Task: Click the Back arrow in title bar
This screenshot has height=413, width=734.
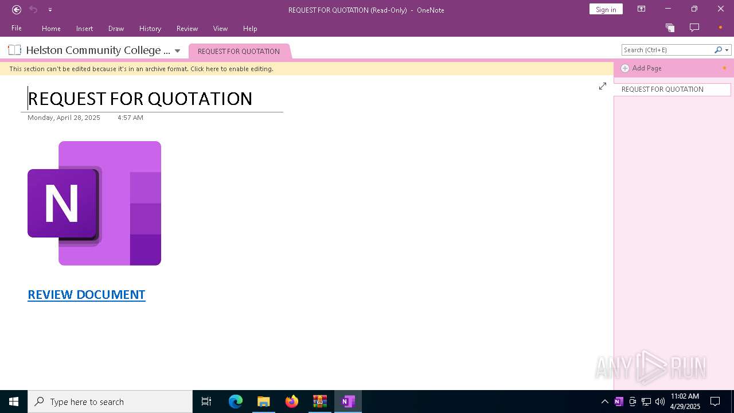Action: 17,10
